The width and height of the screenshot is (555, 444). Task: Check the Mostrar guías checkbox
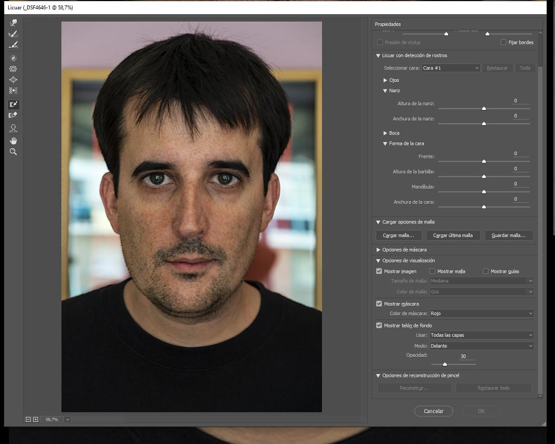pyautogui.click(x=486, y=271)
